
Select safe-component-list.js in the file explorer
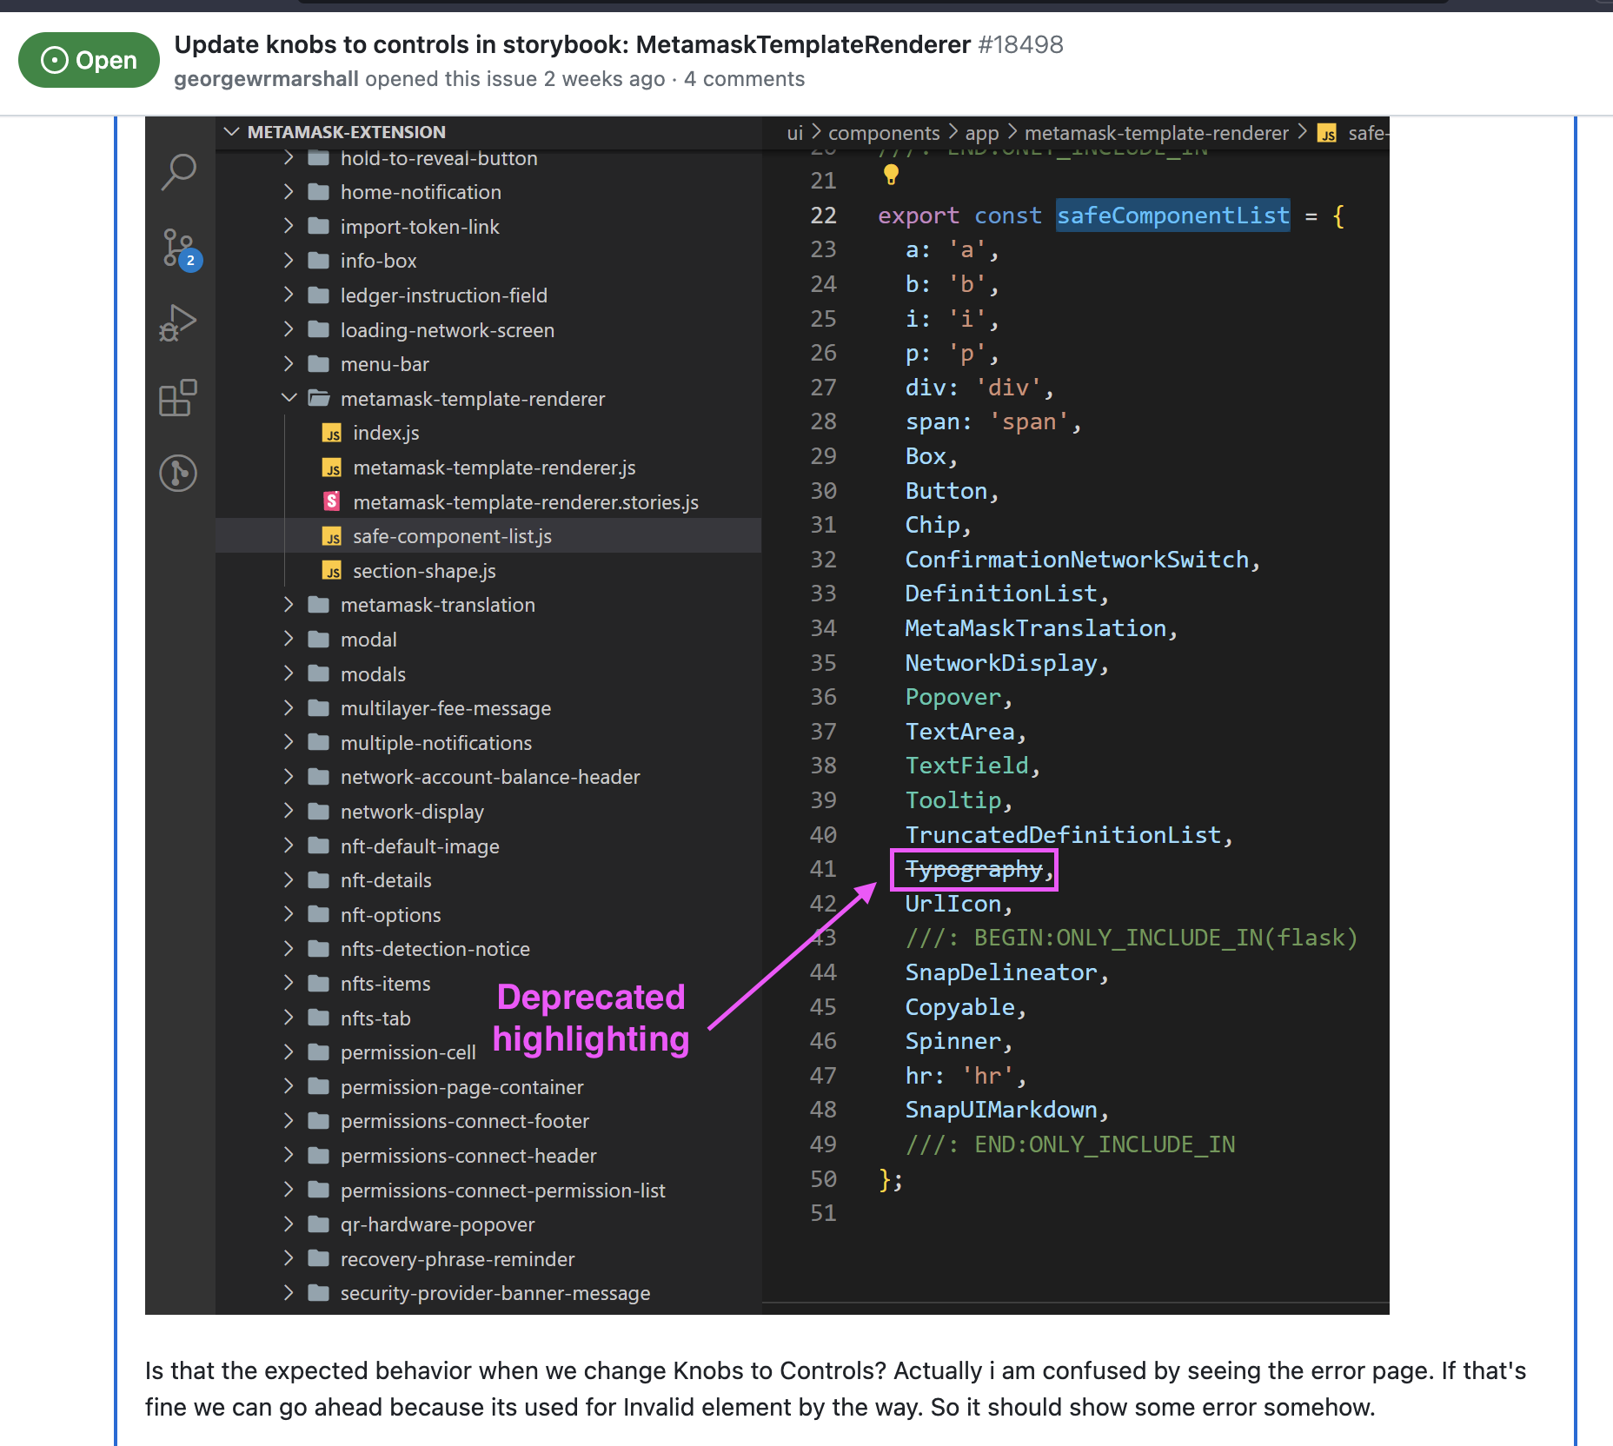452,536
